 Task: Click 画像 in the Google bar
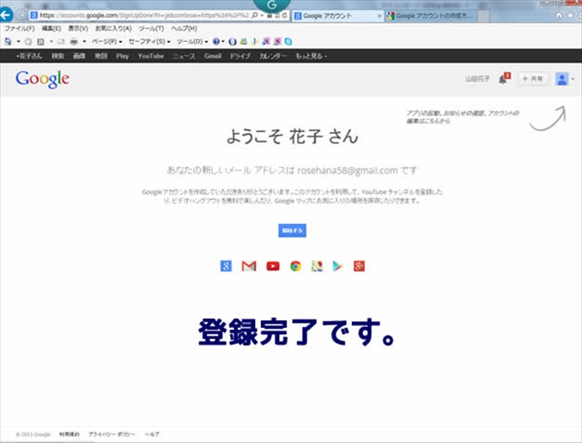click(x=79, y=56)
